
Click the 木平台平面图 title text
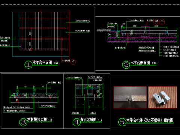tap(42, 63)
